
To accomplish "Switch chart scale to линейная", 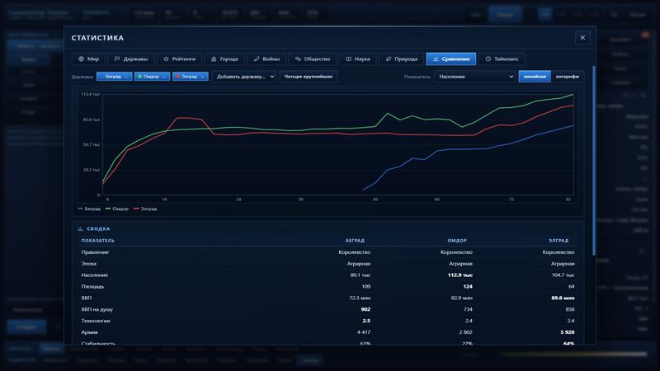I will 535,77.
